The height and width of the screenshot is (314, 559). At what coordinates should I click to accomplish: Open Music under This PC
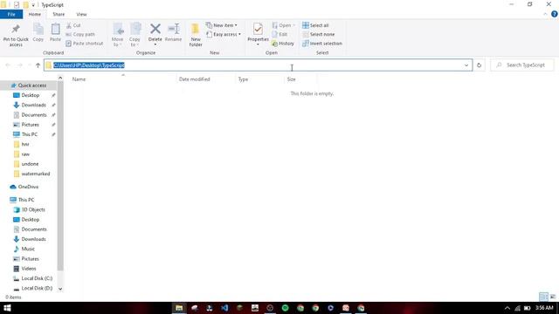28,249
